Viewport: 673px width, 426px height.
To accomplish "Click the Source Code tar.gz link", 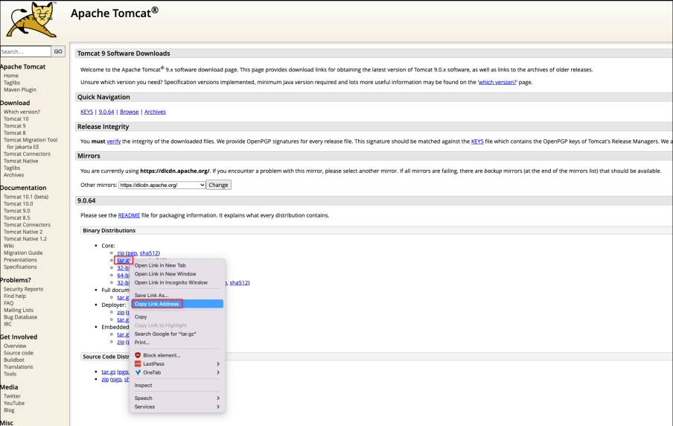I will (x=109, y=372).
